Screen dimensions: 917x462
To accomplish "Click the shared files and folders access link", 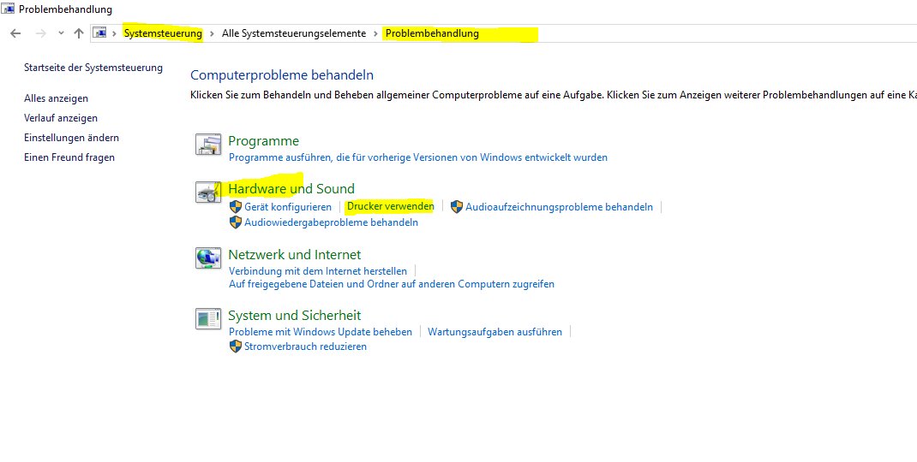I will click(392, 284).
